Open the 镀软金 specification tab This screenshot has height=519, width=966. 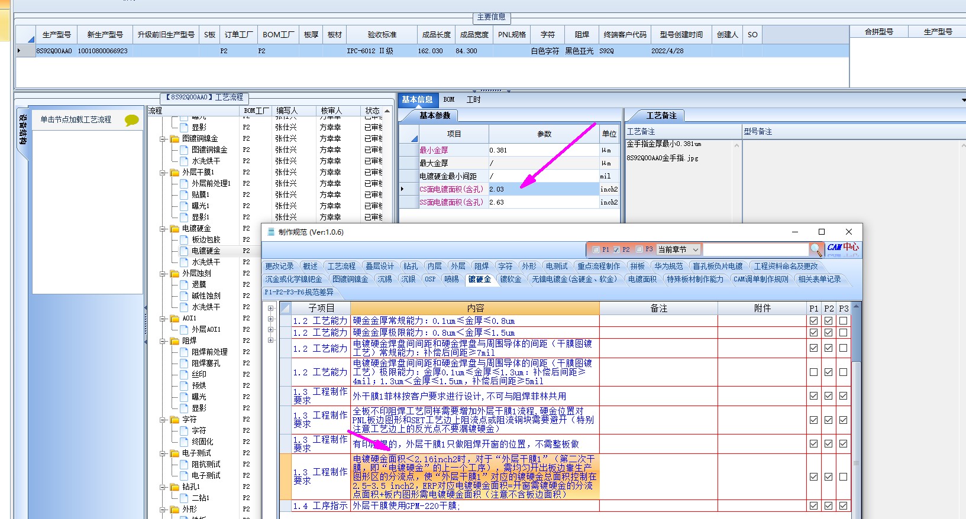click(511, 279)
